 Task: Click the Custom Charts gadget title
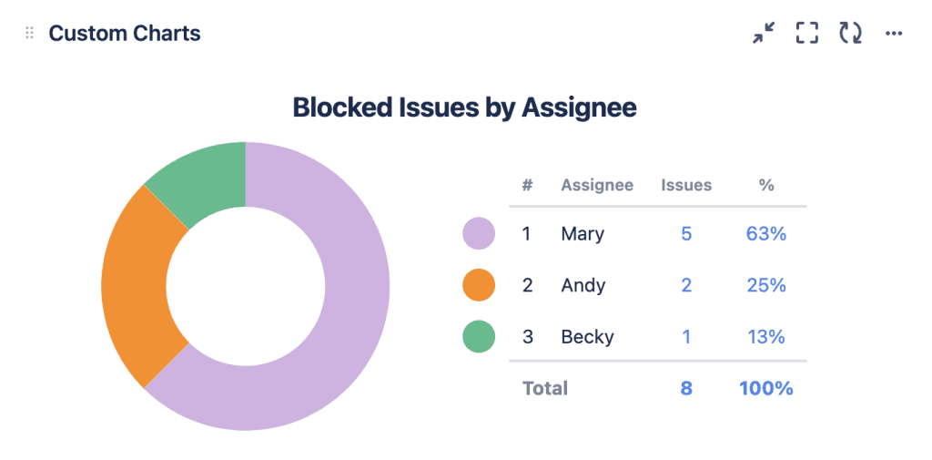coord(125,34)
